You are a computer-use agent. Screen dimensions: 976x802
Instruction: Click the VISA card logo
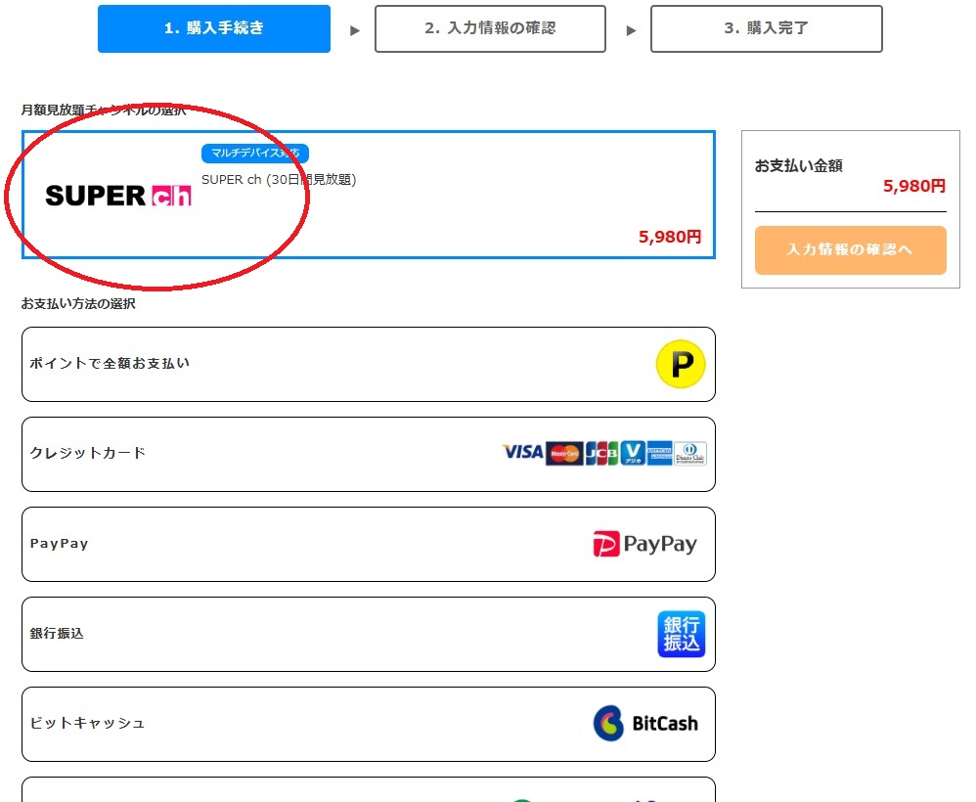click(522, 453)
